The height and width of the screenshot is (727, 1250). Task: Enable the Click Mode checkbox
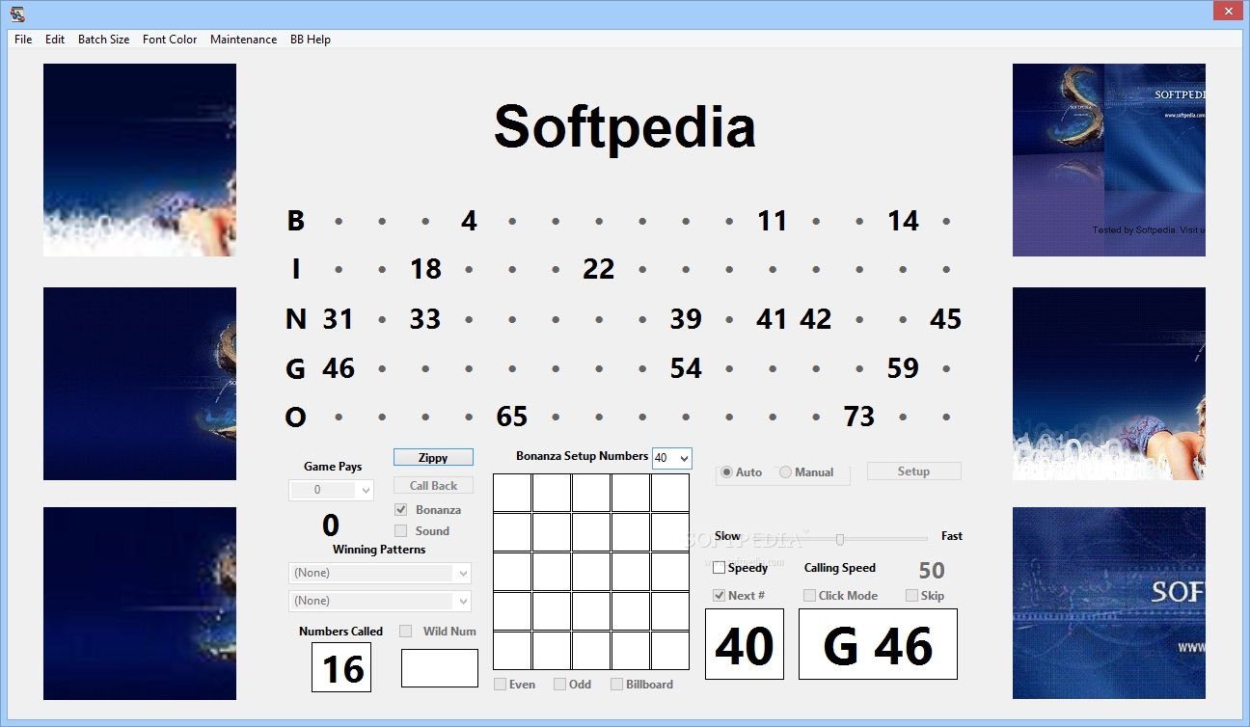pyautogui.click(x=809, y=595)
